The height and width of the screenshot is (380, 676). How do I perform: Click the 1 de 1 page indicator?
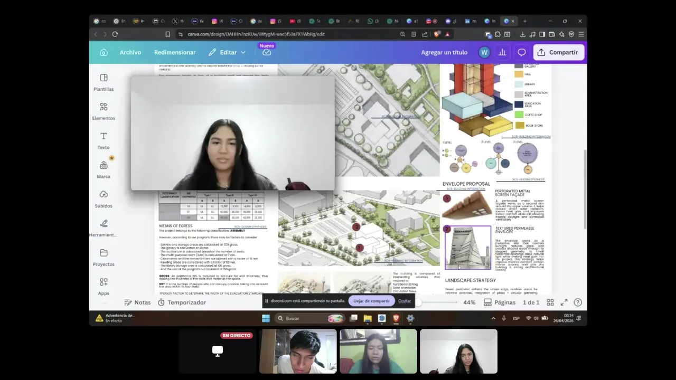531,302
